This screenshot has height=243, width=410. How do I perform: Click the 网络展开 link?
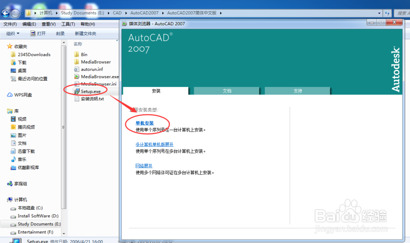(x=144, y=166)
